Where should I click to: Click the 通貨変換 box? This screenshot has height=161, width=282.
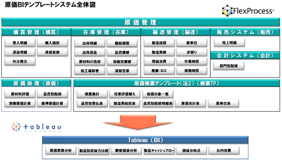(52, 52)
